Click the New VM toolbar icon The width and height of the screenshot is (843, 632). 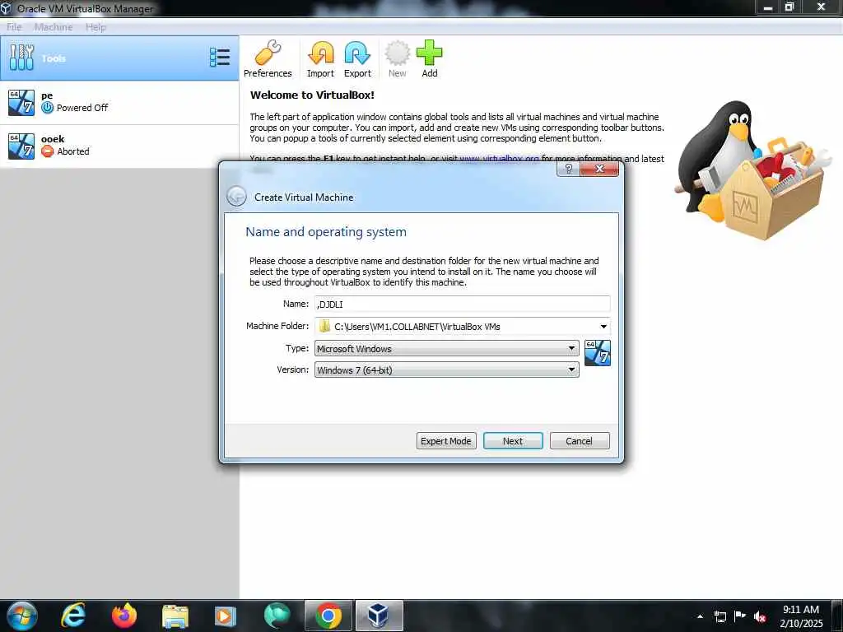pos(398,59)
